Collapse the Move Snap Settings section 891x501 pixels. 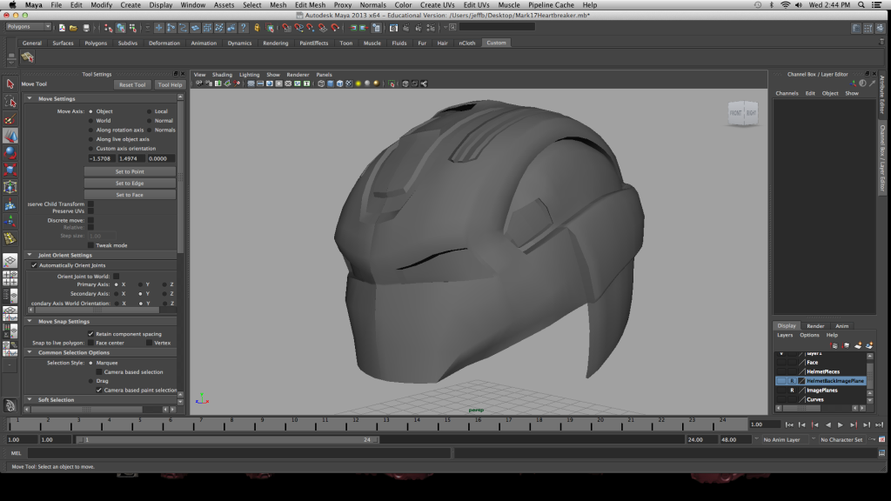(x=30, y=321)
